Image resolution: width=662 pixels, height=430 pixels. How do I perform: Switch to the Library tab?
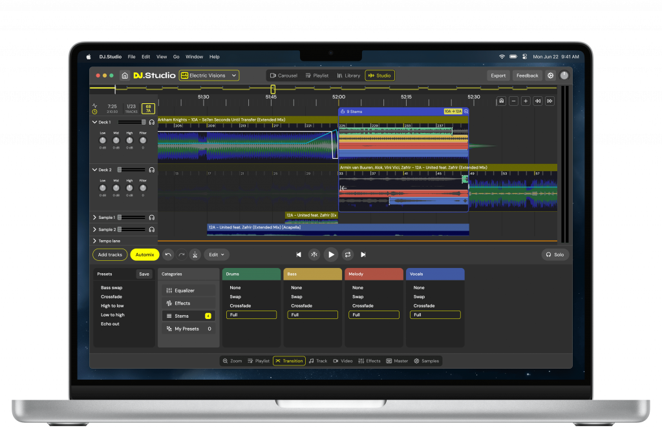pos(348,76)
